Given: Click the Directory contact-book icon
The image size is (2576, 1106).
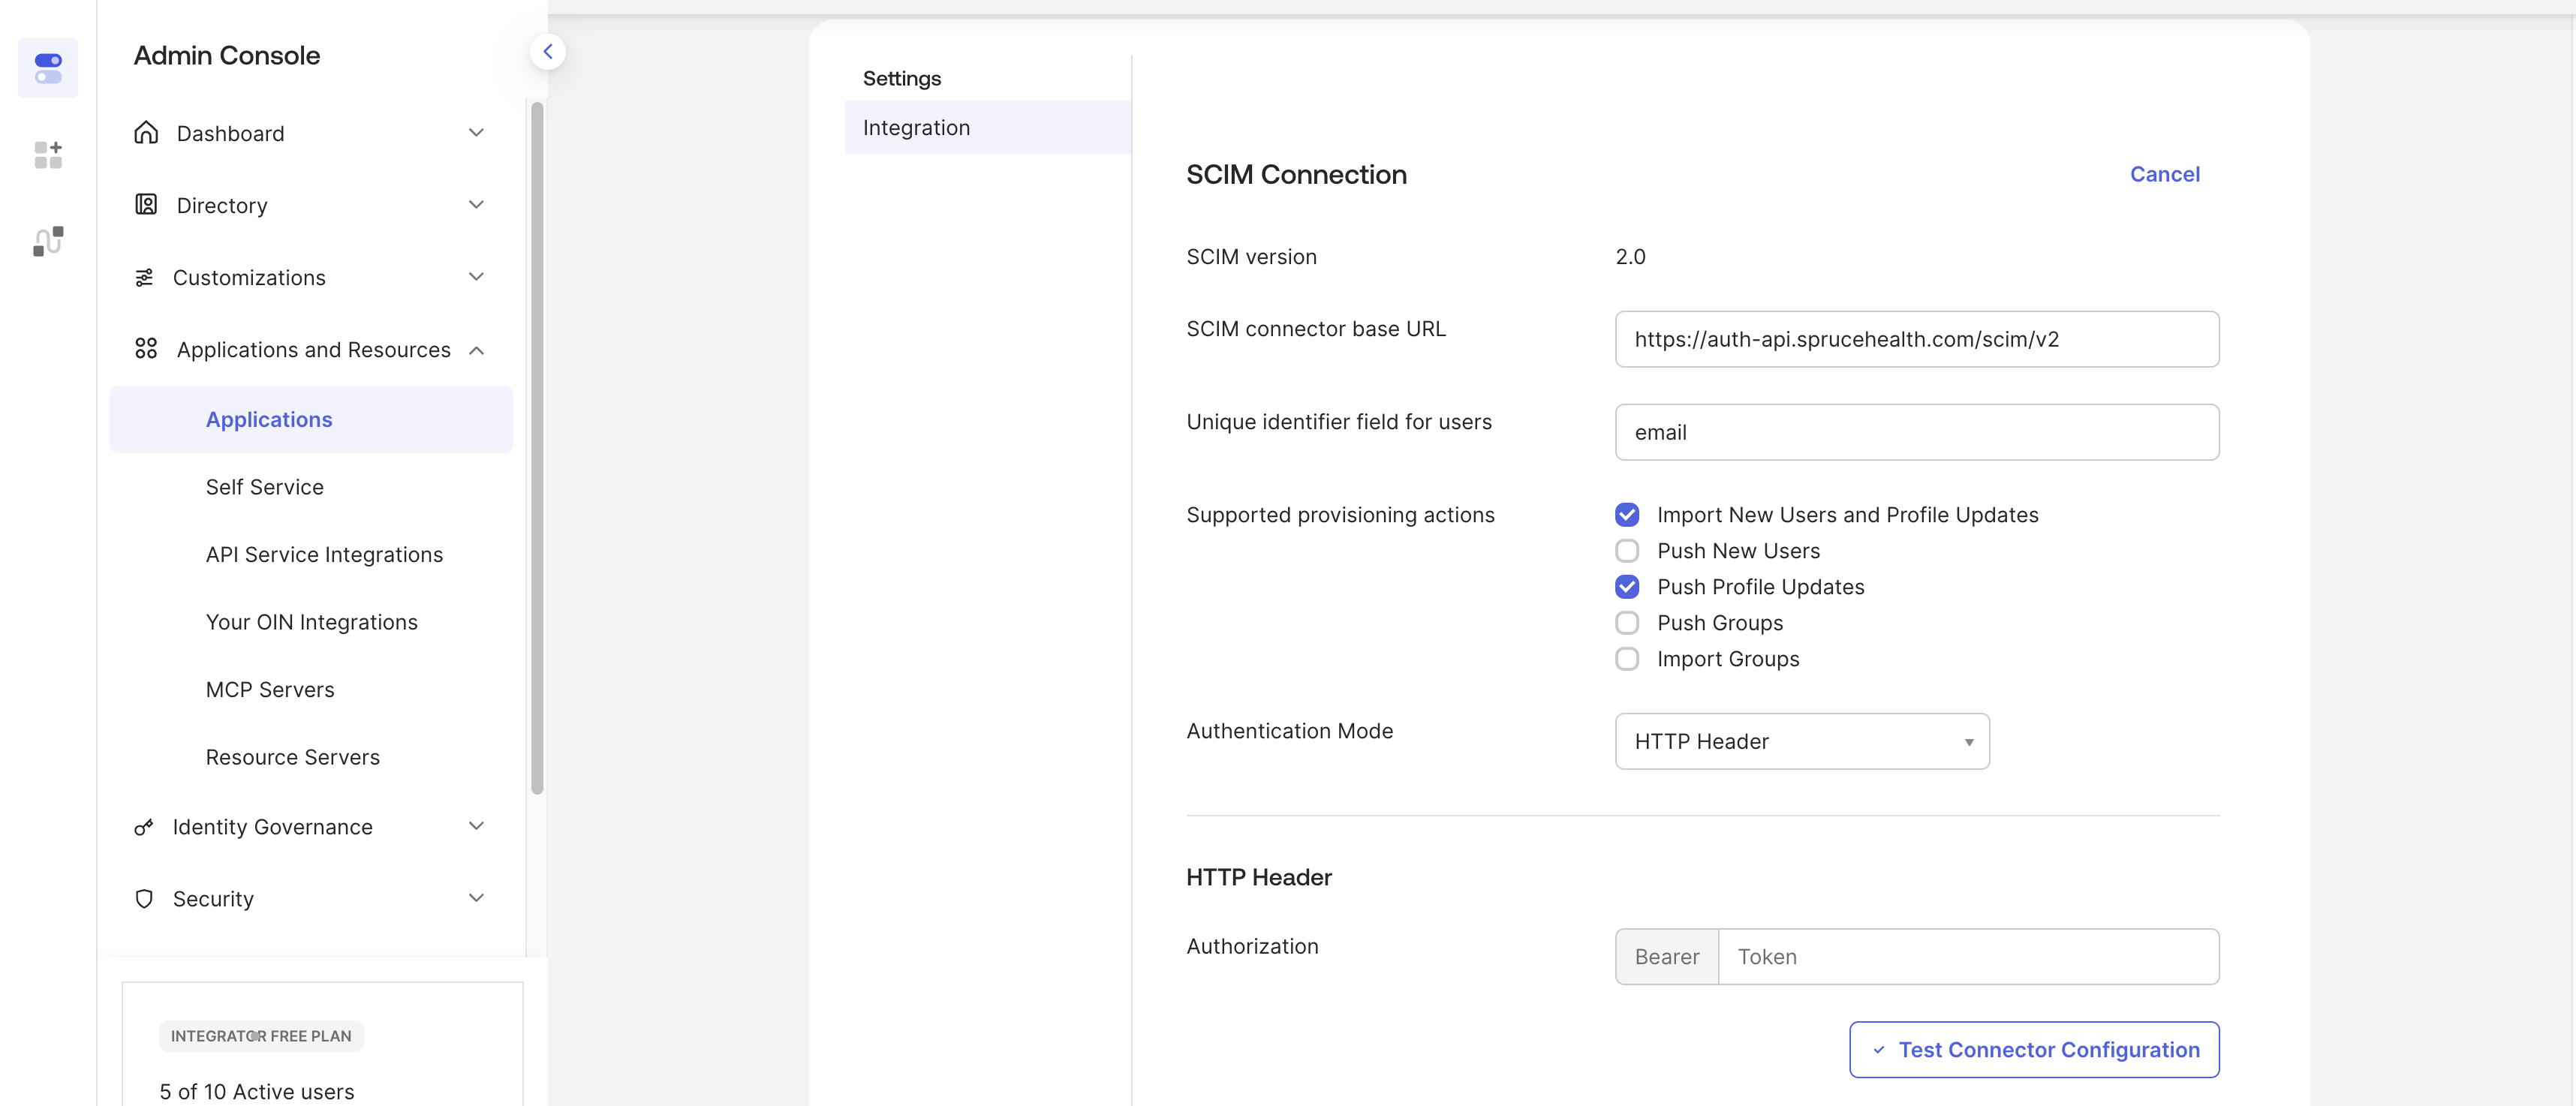Looking at the screenshot, I should tap(146, 205).
